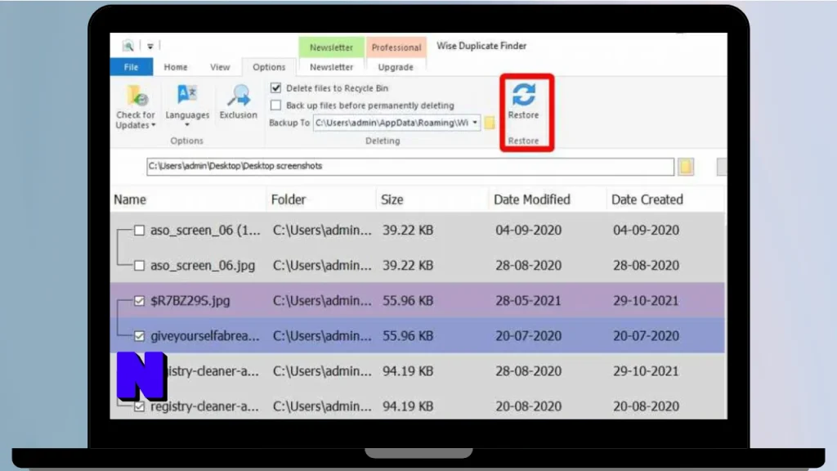Check the aso_screen_06 (1... file box
This screenshot has height=471, width=837.
pyautogui.click(x=139, y=230)
